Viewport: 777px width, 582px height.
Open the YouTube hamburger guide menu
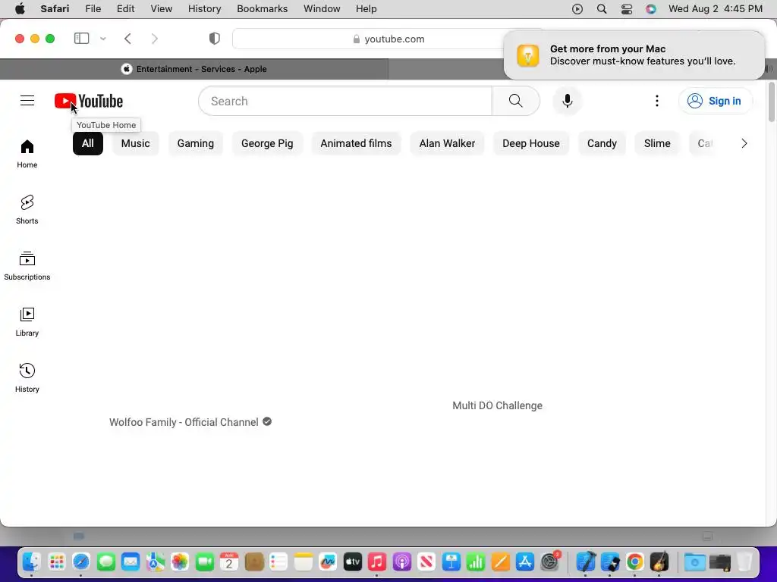27,101
